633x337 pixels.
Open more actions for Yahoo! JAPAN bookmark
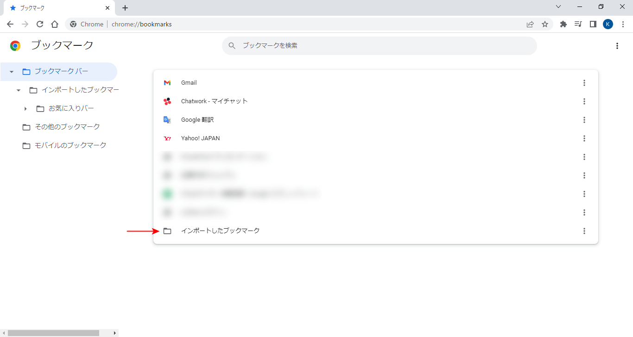584,138
